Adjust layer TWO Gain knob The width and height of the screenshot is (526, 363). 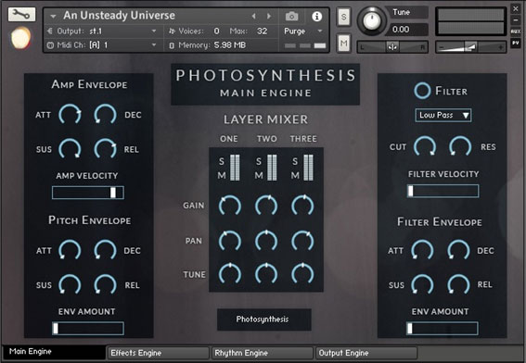[x=266, y=206]
